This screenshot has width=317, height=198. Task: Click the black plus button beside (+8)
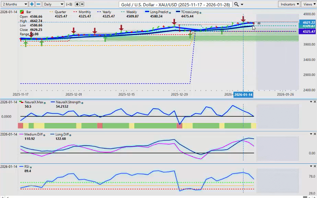77,4
